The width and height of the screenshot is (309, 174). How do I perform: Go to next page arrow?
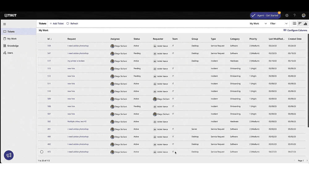click(x=307, y=160)
